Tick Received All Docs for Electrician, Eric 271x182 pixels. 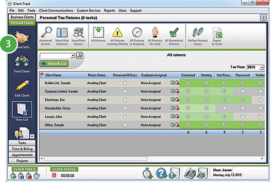(125, 100)
